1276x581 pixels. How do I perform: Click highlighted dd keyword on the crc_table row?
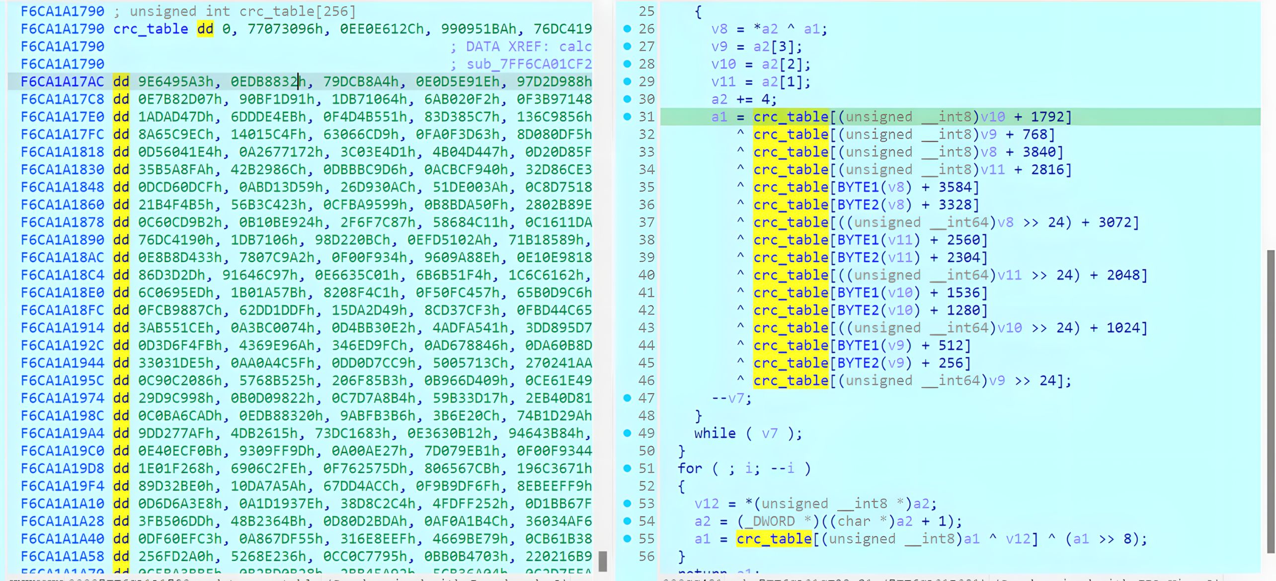(205, 29)
